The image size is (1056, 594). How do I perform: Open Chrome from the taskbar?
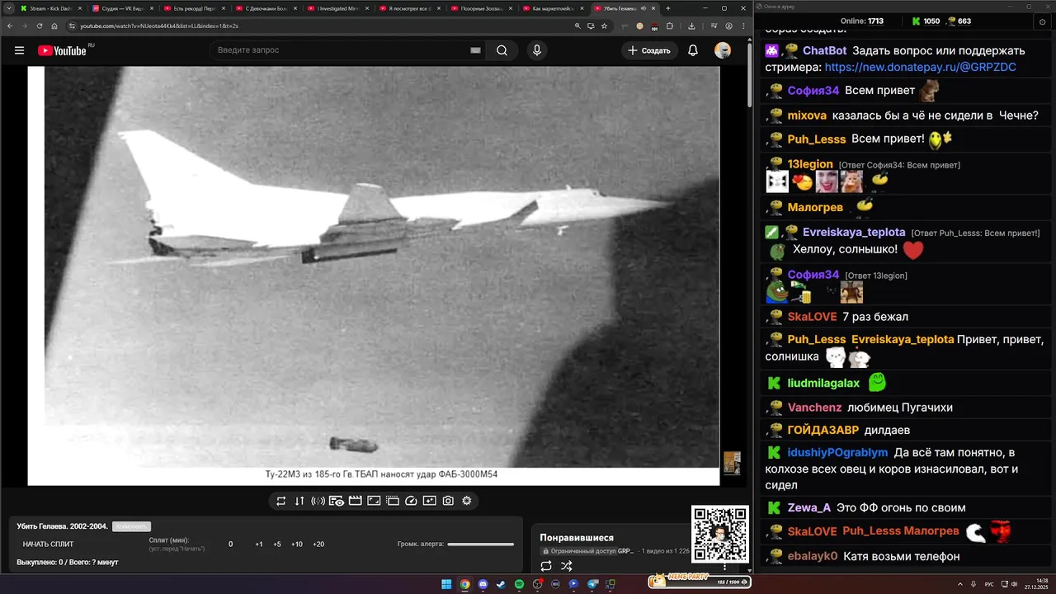point(464,584)
